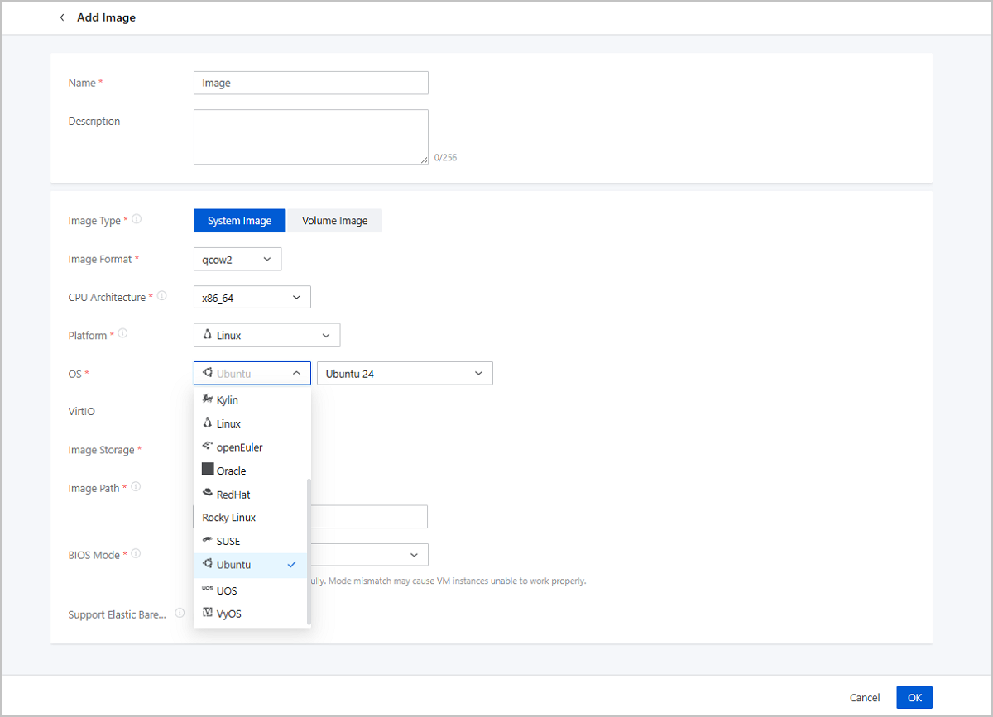The height and width of the screenshot is (717, 993).
Task: Click into the Description text area
Action: coord(310,136)
